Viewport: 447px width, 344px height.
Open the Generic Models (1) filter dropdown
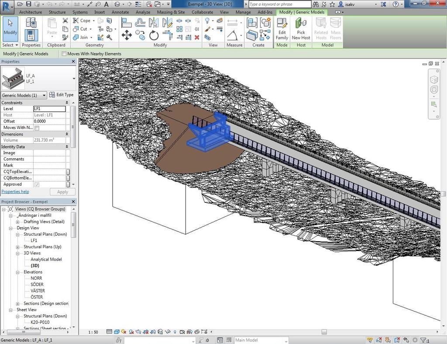pos(44,95)
